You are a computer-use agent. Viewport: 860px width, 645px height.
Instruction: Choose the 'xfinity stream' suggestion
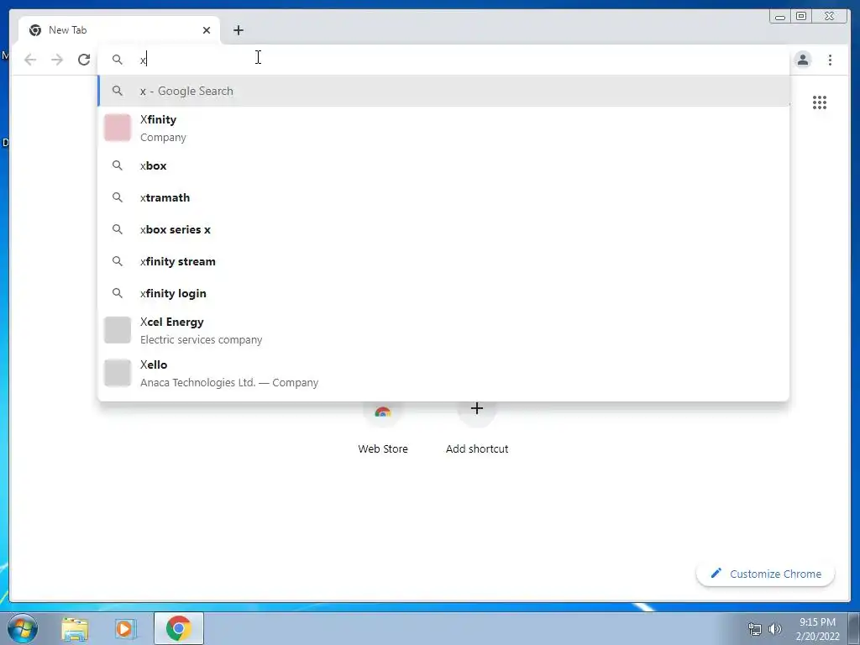443,261
